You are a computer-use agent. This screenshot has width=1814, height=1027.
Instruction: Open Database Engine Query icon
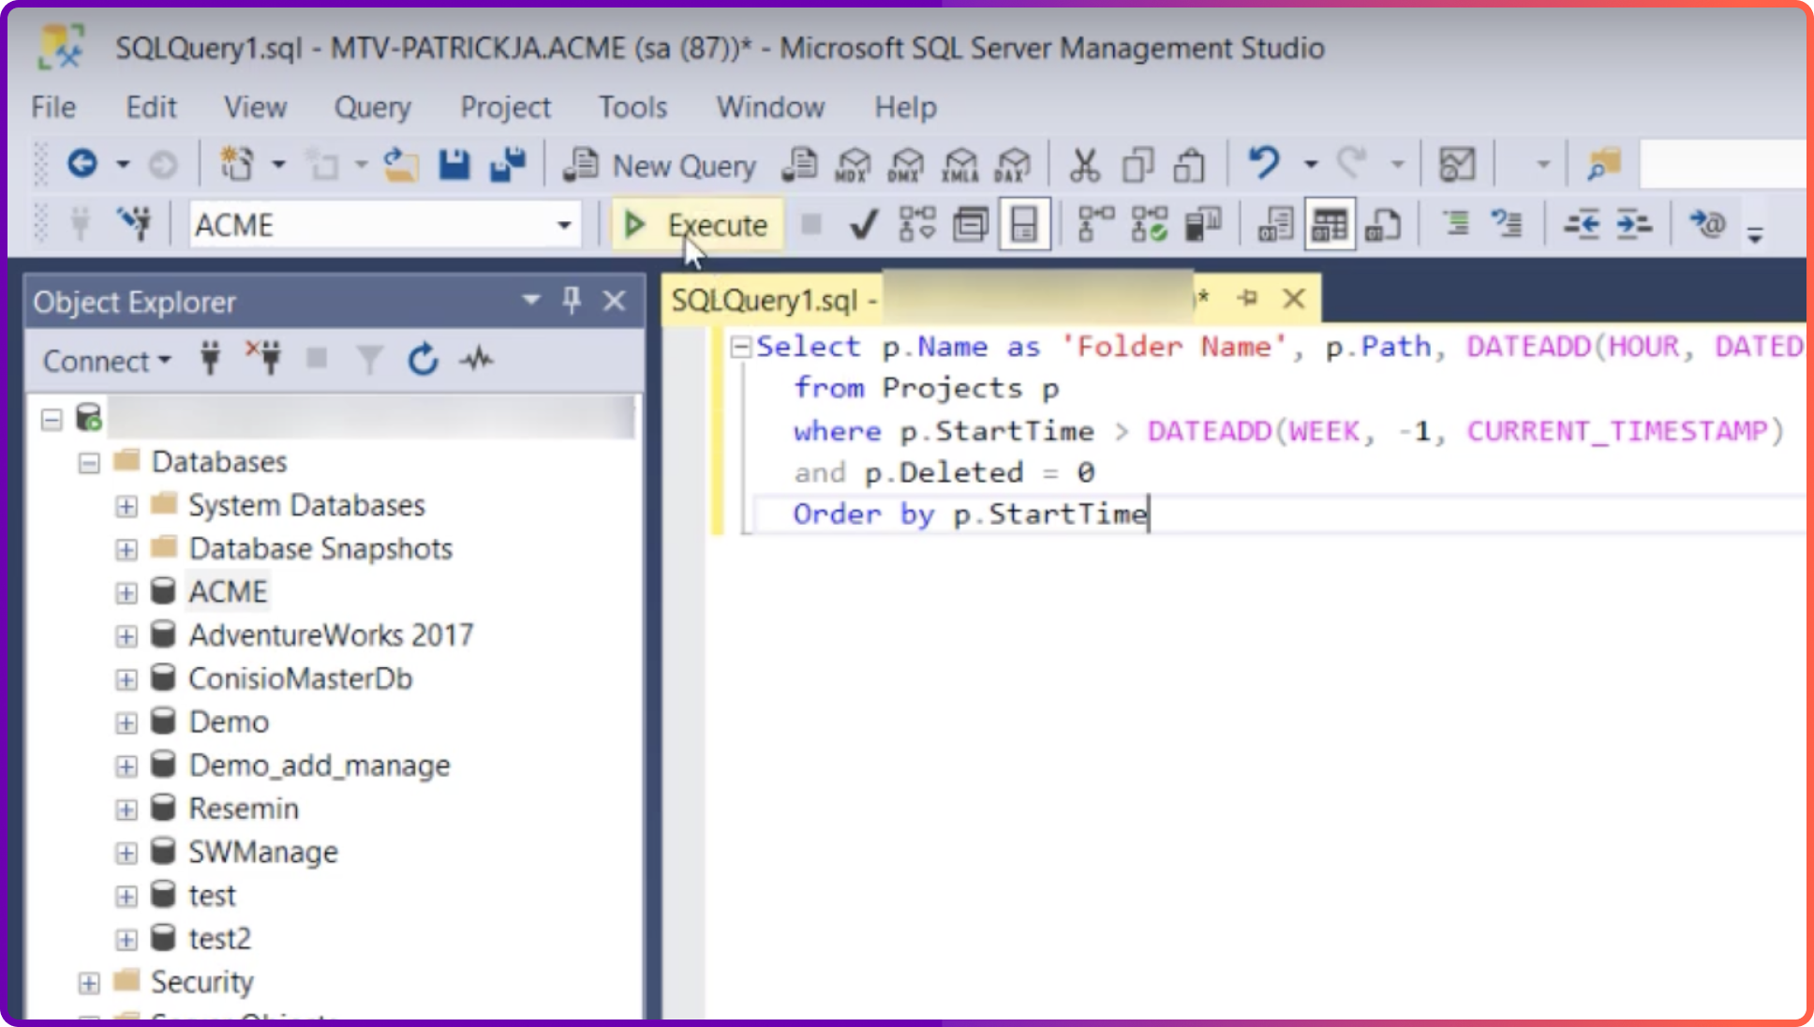tap(799, 165)
